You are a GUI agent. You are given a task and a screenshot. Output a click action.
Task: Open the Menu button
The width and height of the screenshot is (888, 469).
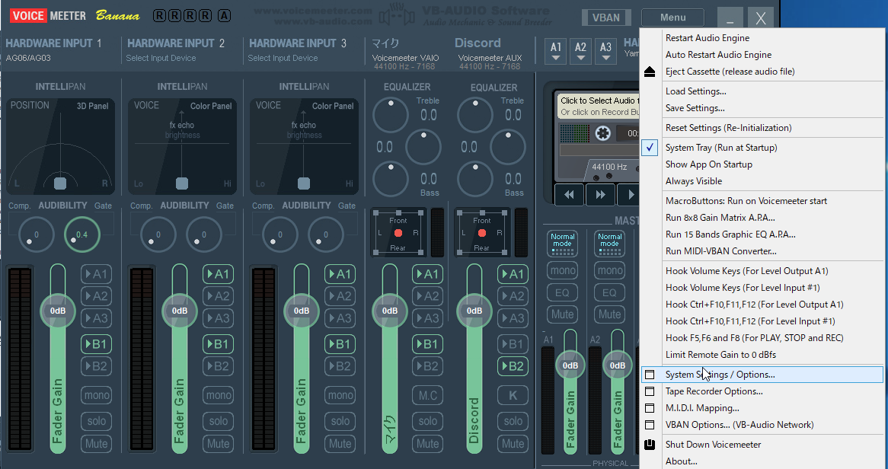tap(672, 18)
